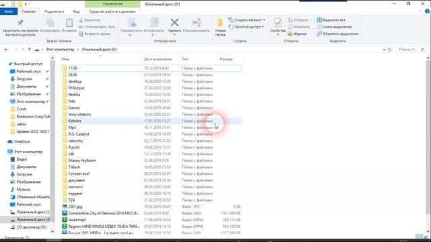This screenshot has width=431, height=242.
Task: Open the File (Файл) tab
Action: coord(9,11)
